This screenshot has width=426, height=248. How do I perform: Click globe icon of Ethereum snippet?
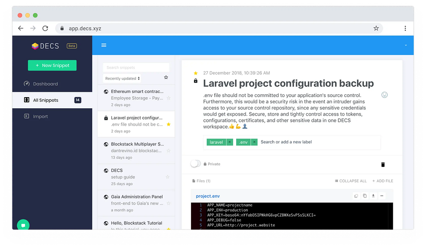pos(106,91)
